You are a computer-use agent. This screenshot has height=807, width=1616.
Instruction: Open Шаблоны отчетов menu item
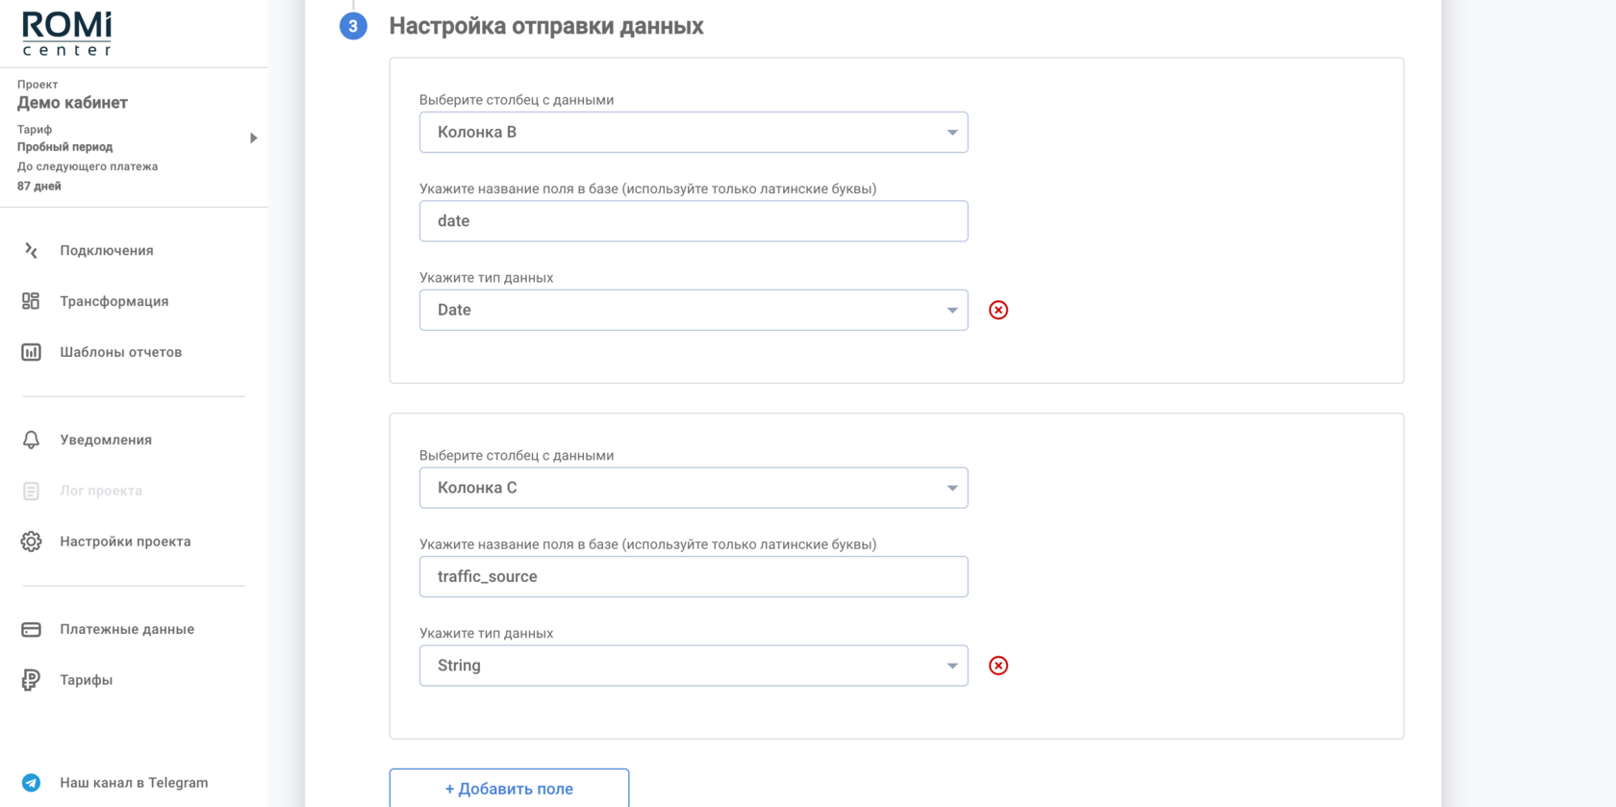(121, 352)
